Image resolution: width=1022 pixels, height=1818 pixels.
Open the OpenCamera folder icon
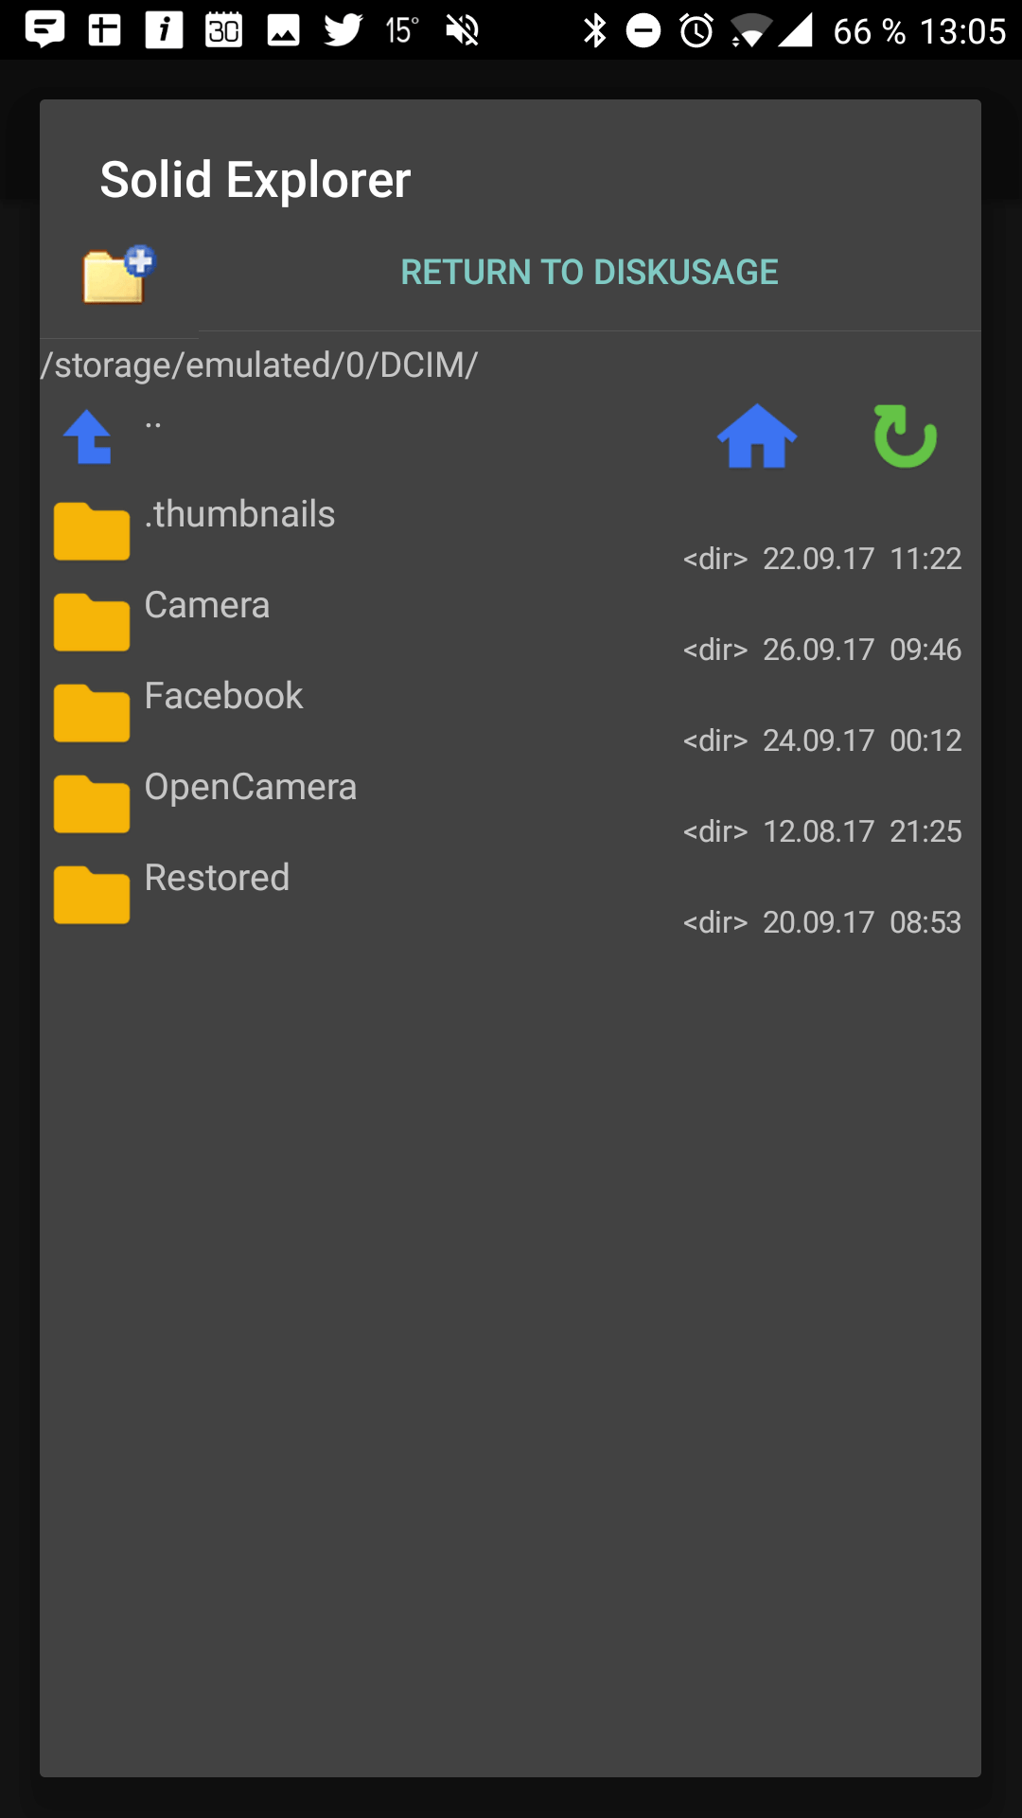pyautogui.click(x=92, y=804)
